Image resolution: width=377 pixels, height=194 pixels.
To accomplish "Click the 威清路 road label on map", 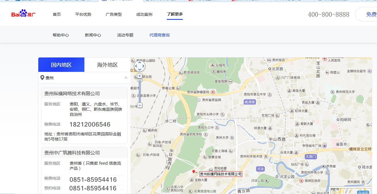I will point(250,102).
